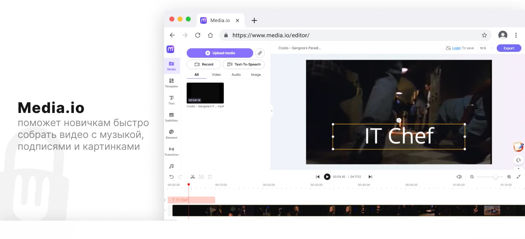The image size is (525, 239).
Task: Open the browser home page
Action: click(210, 35)
